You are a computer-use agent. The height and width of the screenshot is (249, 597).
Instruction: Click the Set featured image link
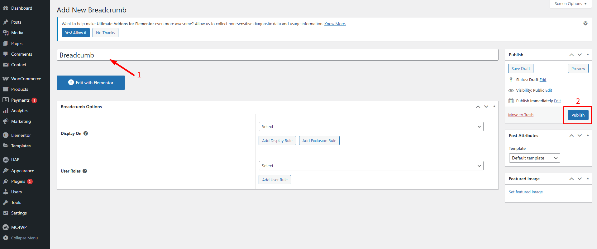[x=525, y=192]
